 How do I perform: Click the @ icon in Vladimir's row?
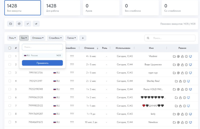178,56
